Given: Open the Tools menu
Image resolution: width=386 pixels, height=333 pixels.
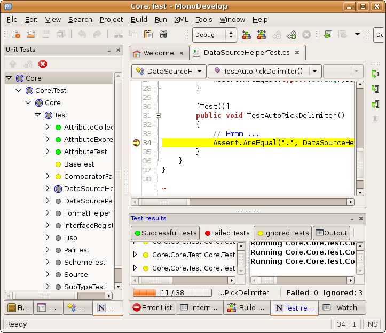Looking at the screenshot, I should (x=204, y=19).
